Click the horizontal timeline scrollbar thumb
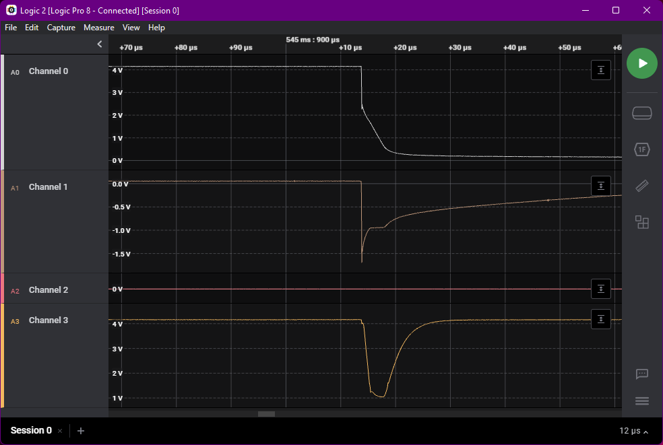Viewport: 663px width, 445px height. pos(266,414)
